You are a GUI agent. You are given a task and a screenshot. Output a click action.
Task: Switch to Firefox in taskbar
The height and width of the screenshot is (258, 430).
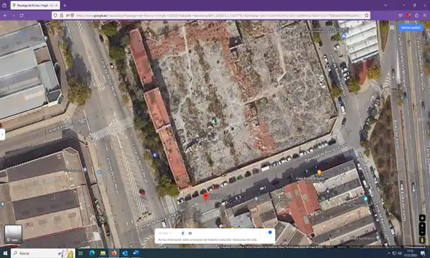pyautogui.click(x=114, y=253)
